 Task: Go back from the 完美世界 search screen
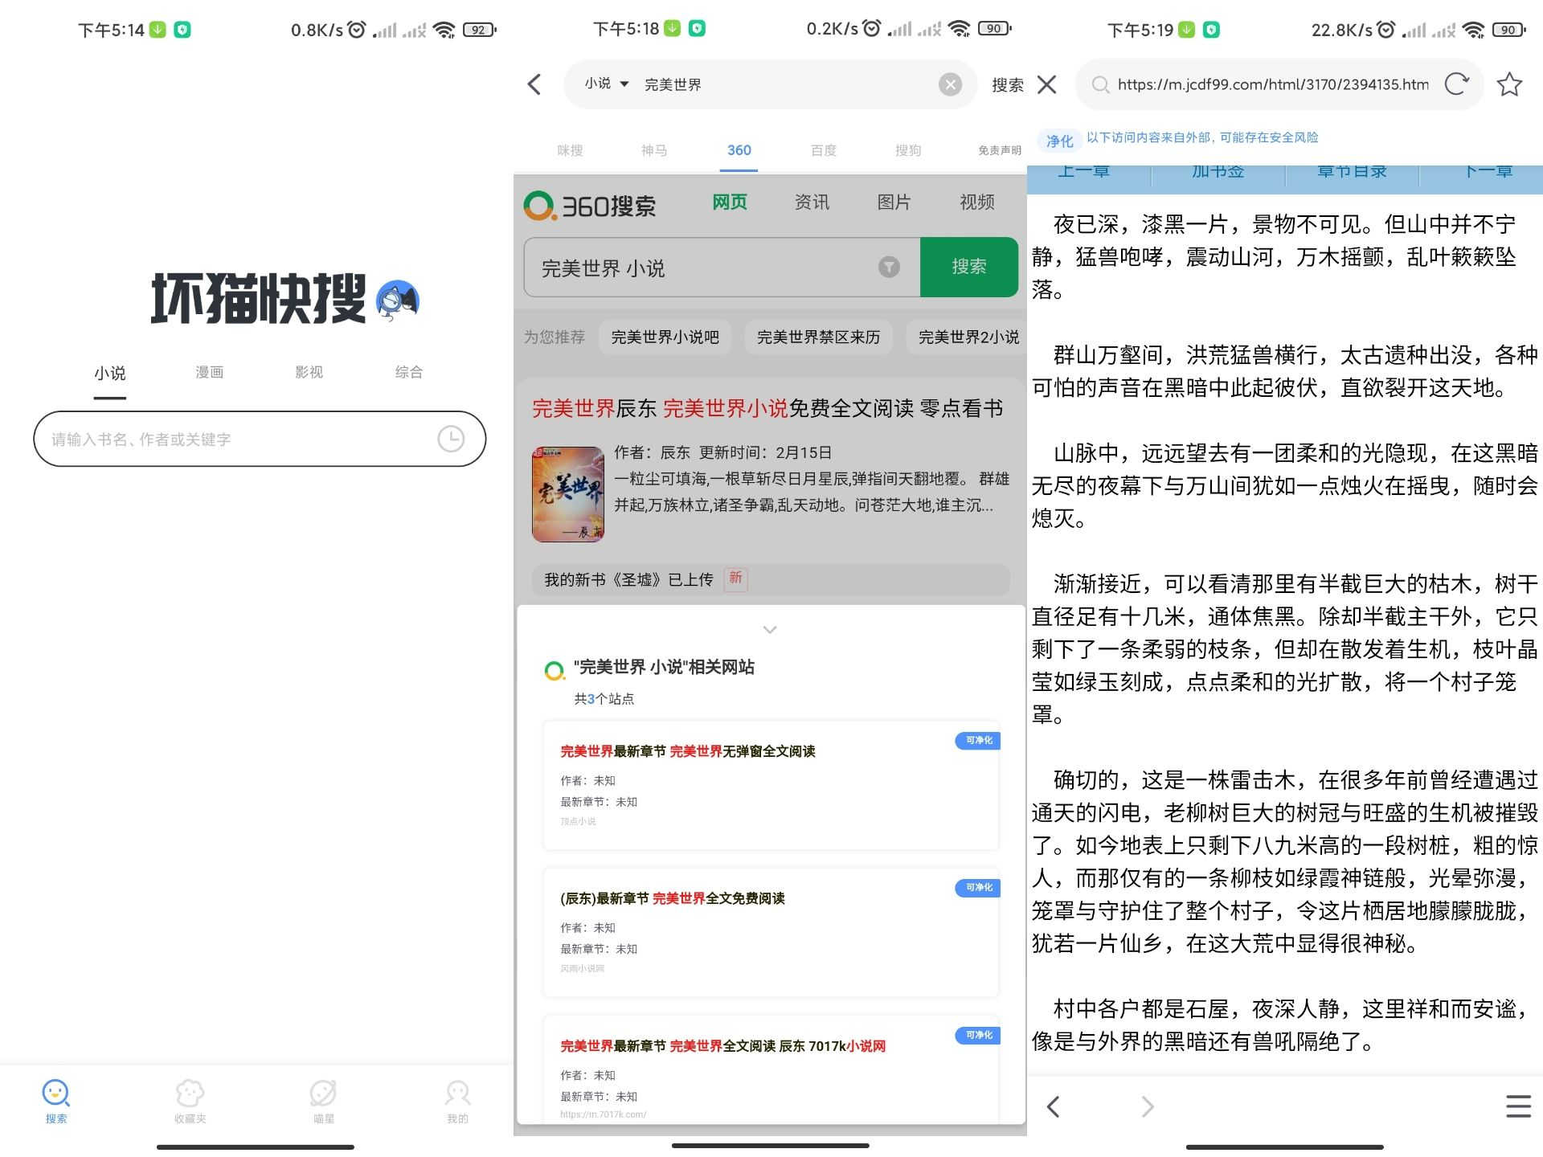[x=534, y=84]
